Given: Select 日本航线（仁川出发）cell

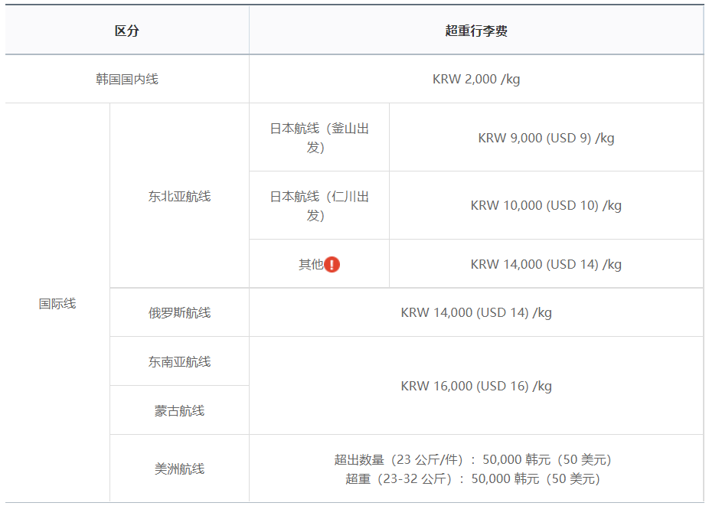Looking at the screenshot, I should click(x=319, y=205).
